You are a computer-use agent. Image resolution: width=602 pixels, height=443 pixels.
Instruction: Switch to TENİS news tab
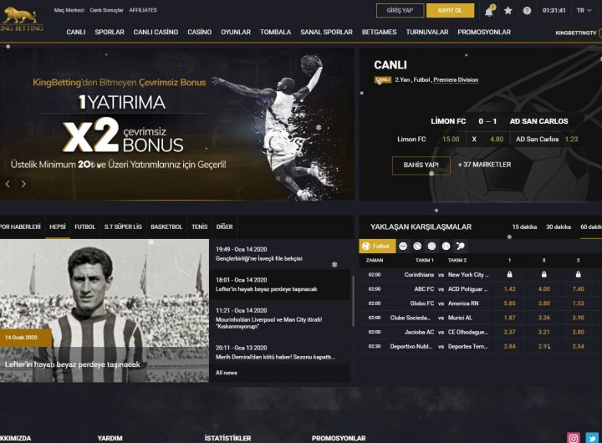[x=199, y=227]
